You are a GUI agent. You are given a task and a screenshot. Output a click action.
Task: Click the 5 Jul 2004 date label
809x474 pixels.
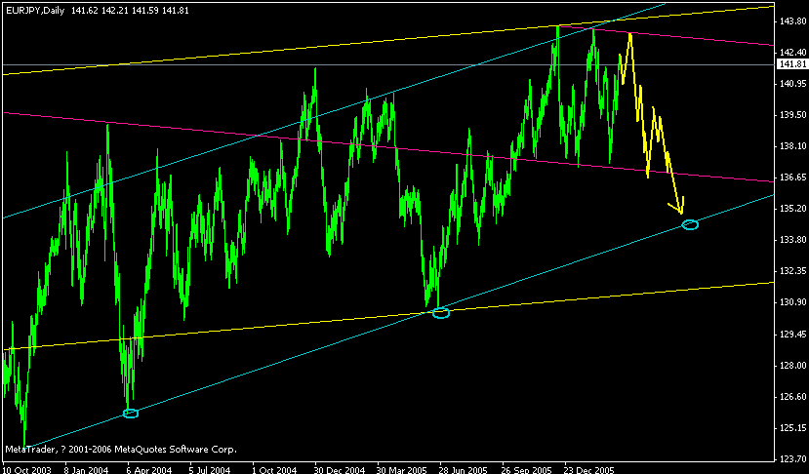tap(210, 469)
